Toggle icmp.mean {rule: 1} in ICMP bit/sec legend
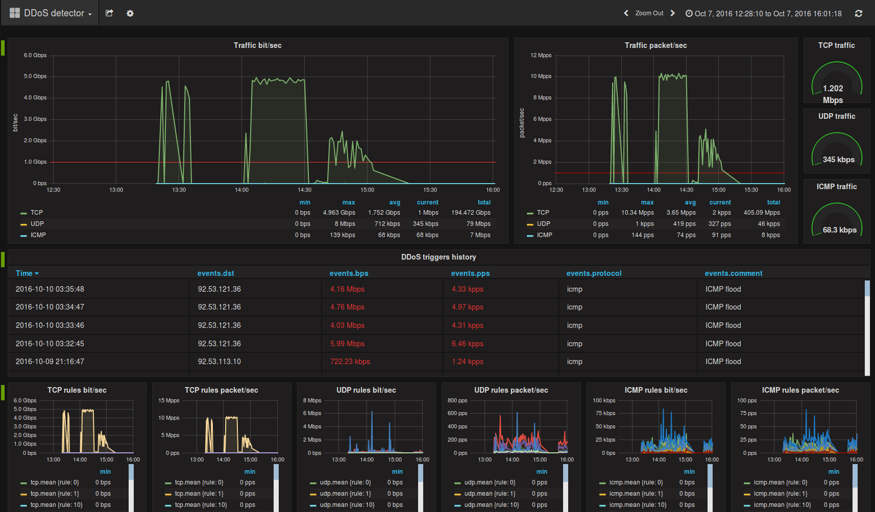Image resolution: width=875 pixels, height=512 pixels. coord(636,494)
